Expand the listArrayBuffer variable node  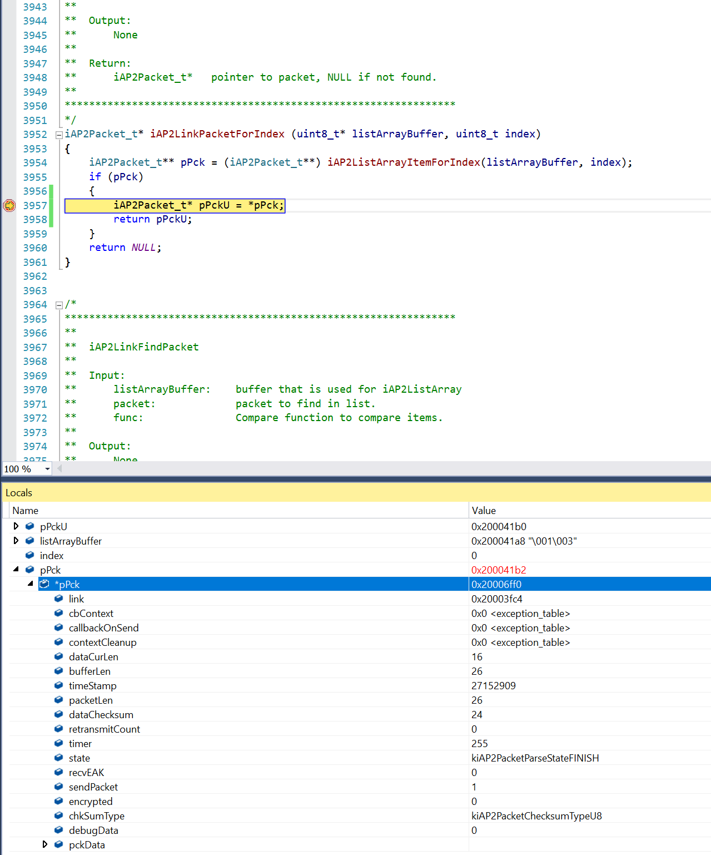[16, 540]
